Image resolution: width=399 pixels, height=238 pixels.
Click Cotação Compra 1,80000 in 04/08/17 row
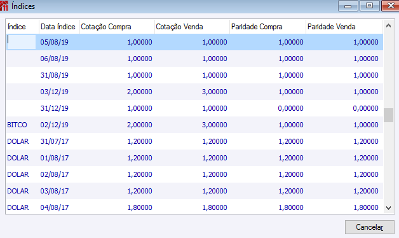pos(140,207)
